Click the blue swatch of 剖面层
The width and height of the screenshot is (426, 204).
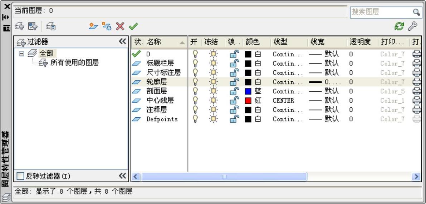coord(248,91)
